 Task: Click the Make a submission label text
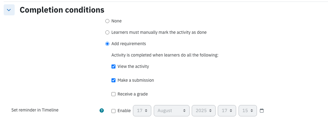(136, 80)
